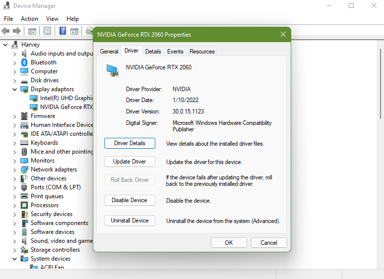Switch to the General tab
The width and height of the screenshot is (384, 279).
[x=109, y=52]
